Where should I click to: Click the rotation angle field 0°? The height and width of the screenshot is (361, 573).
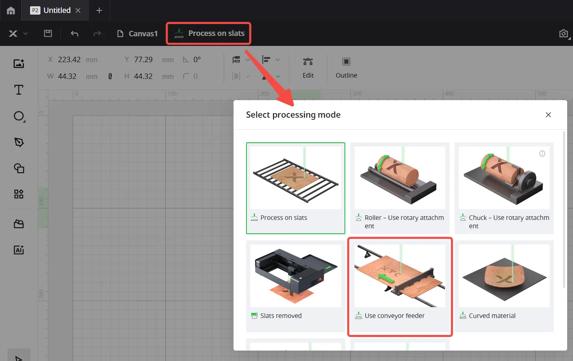193,60
